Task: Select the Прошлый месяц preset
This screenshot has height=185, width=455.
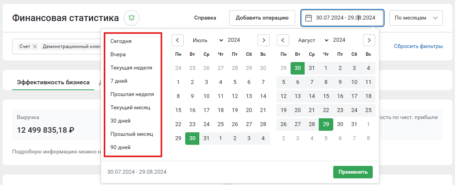Action: 132,134
